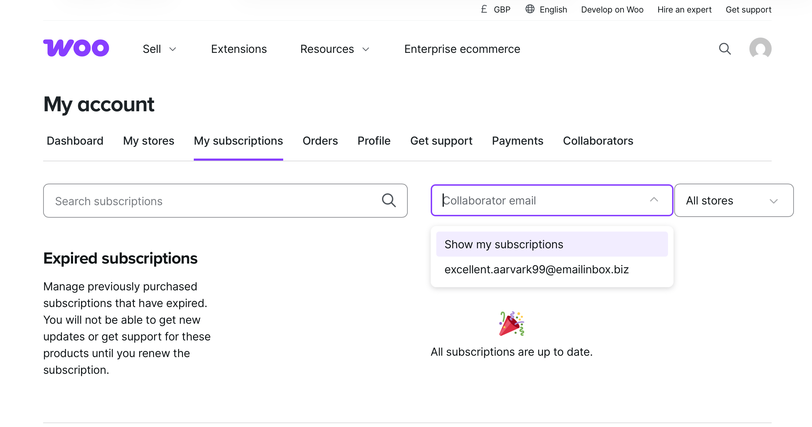
Task: Open the Collaborators tab
Action: (x=598, y=141)
